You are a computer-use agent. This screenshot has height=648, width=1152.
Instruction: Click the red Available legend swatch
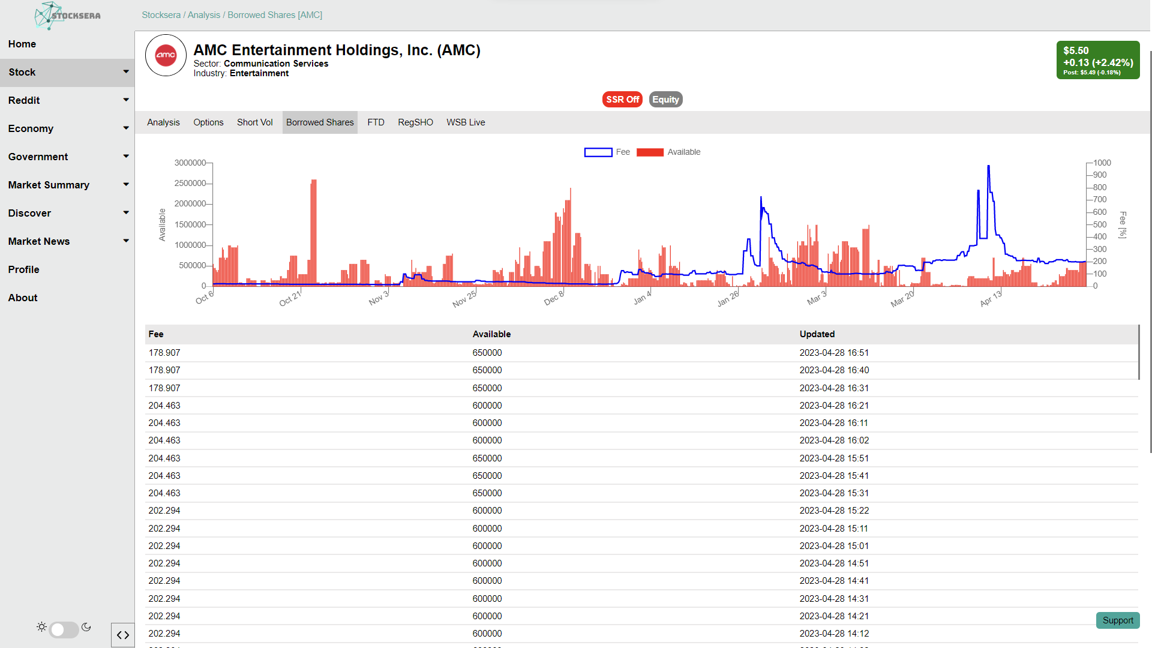(650, 152)
